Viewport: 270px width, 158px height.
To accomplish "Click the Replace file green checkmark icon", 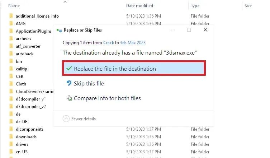I will (x=69, y=69).
